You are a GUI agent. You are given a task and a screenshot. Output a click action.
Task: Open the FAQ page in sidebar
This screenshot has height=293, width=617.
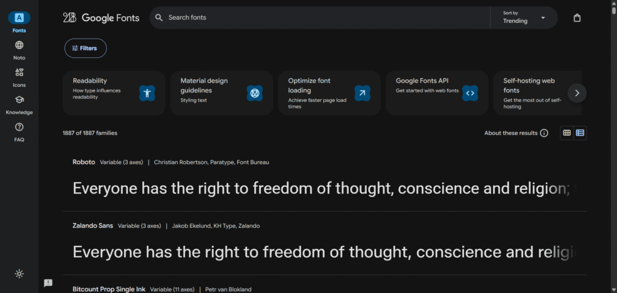[x=19, y=131]
